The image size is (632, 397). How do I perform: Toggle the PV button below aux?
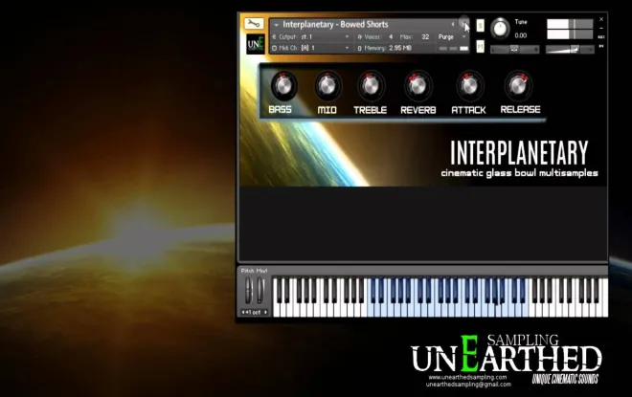(x=601, y=46)
